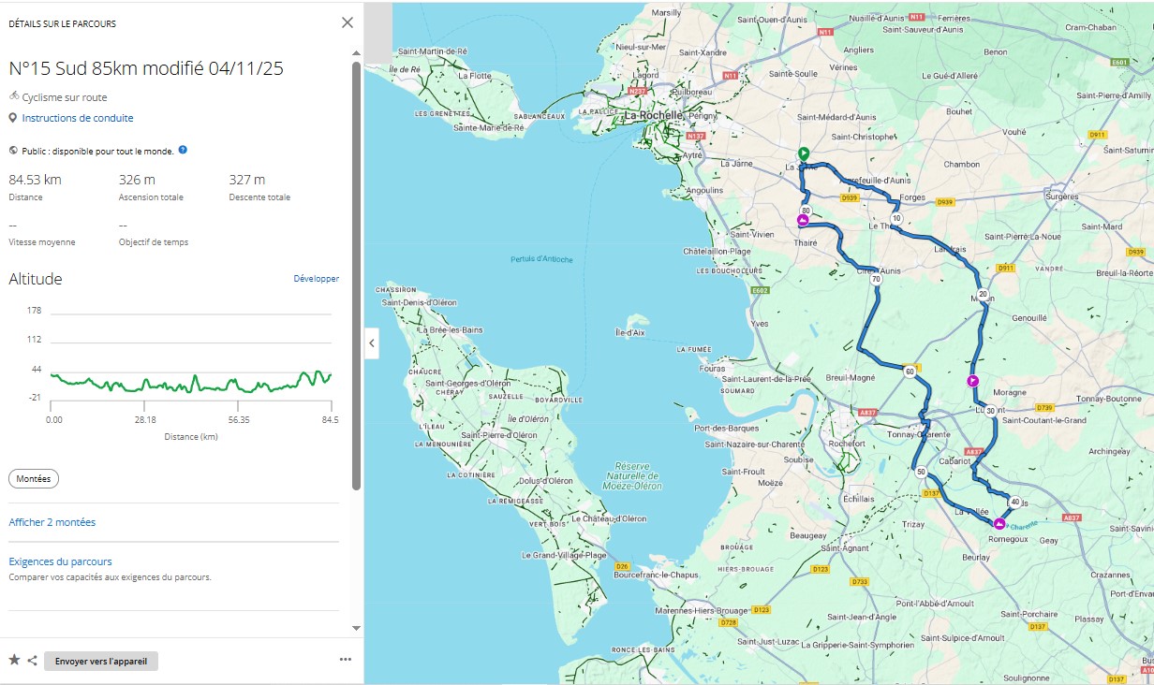Mark course as favorite with star icon

(14, 661)
